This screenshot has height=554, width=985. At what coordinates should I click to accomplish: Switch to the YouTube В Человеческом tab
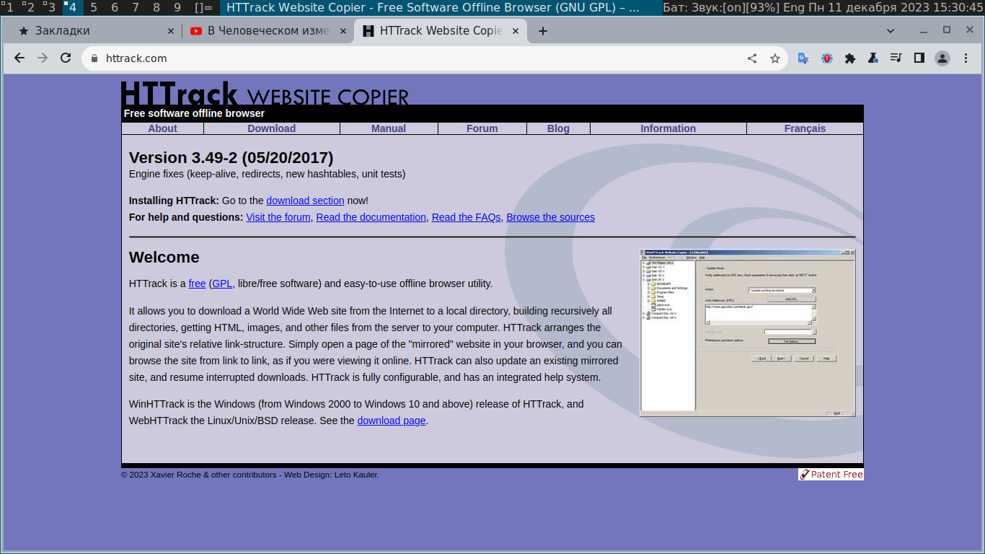pos(268,31)
